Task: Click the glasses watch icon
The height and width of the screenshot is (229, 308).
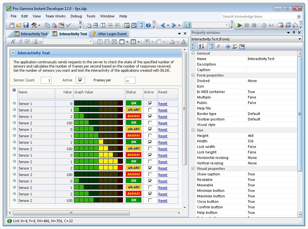Action: coord(271,25)
